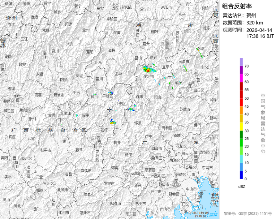Click the '龙胜' map label
Image resolution: width=276 pixels, height=219 pixels.
click(x=46, y=30)
